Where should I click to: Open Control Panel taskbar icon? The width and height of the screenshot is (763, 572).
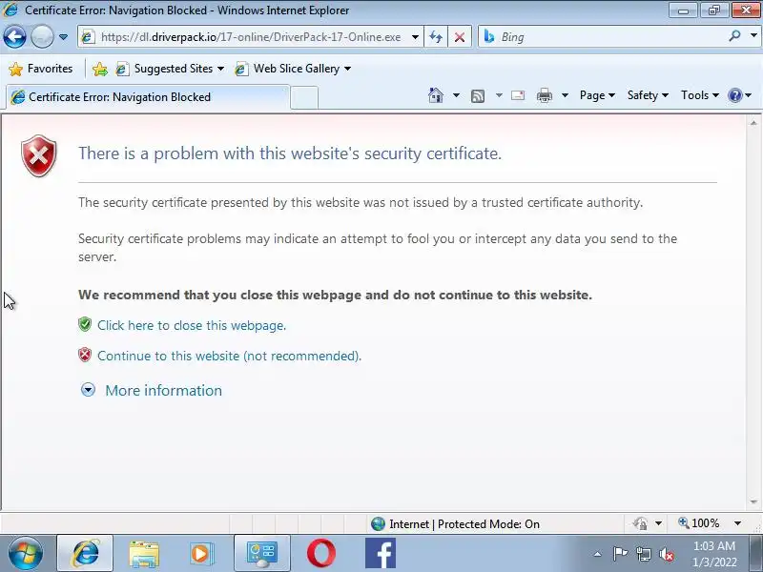click(262, 553)
